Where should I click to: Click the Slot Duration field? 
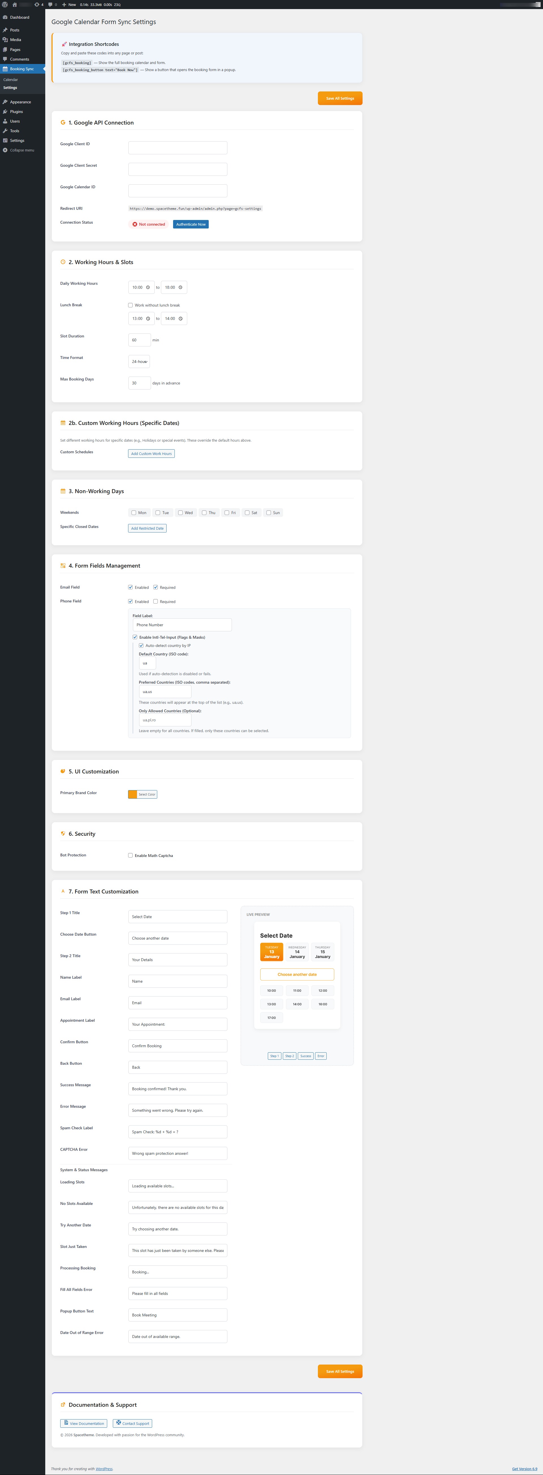click(140, 339)
